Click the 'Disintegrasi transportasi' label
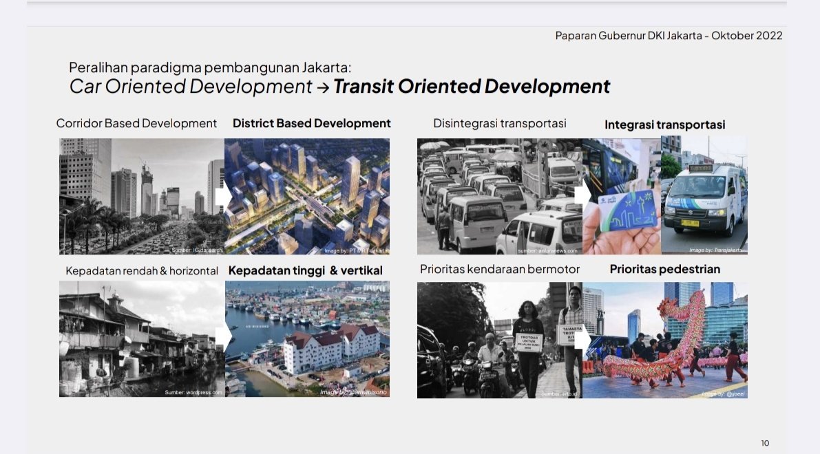Image resolution: width=820 pixels, height=454 pixels. tap(499, 123)
